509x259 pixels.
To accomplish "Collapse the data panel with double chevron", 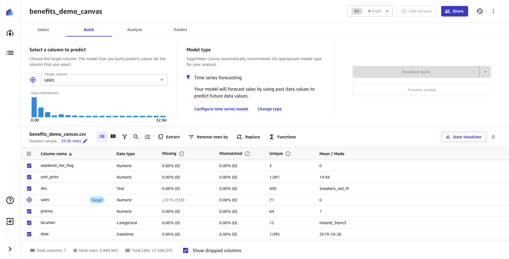I will pos(493,137).
